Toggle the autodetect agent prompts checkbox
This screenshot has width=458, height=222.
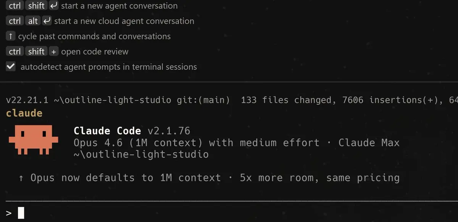coord(11,67)
